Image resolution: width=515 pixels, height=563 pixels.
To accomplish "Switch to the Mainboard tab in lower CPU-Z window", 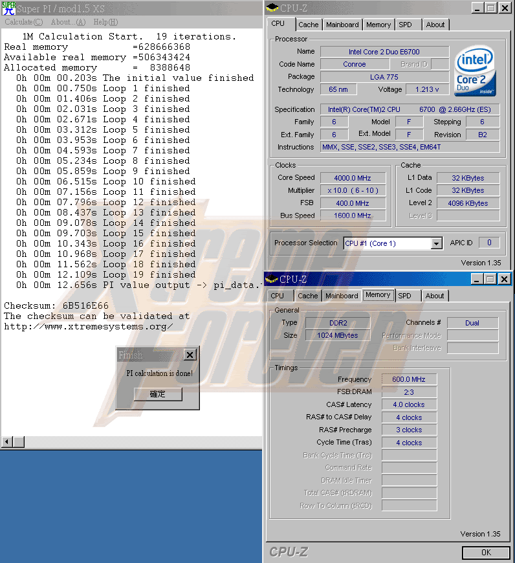I will pos(342,296).
